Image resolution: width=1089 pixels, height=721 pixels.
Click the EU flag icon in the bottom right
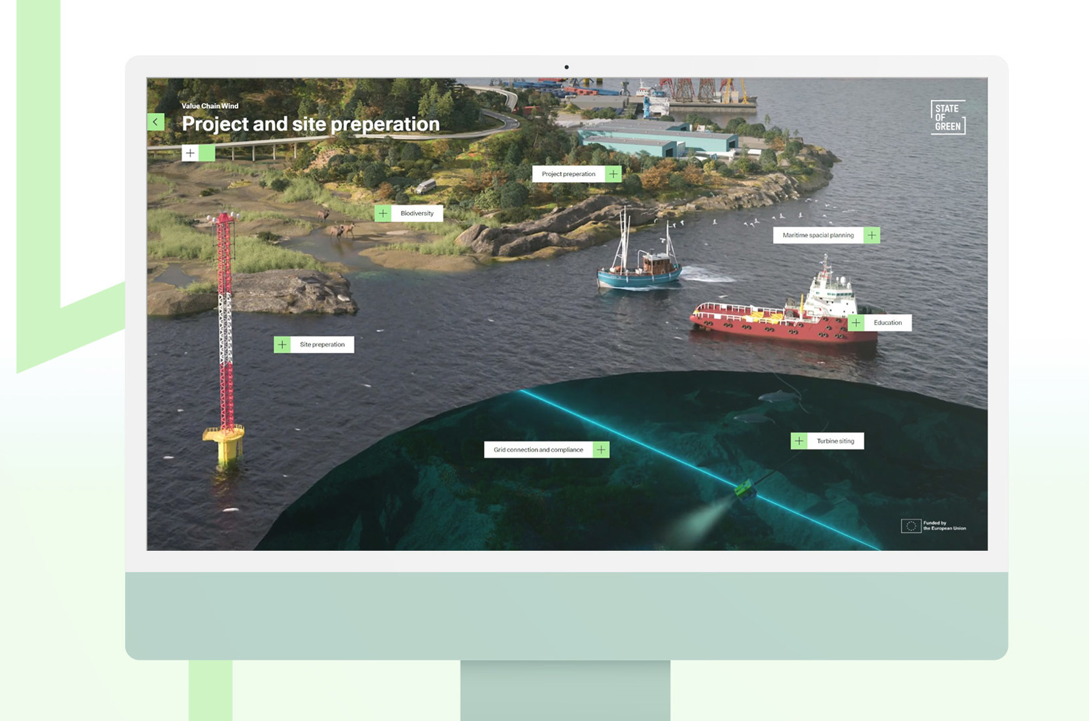[x=910, y=525]
